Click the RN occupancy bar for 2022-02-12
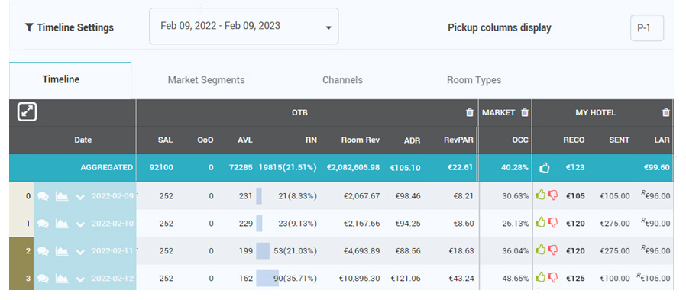Screen dimensions: 686x300 click(267, 278)
